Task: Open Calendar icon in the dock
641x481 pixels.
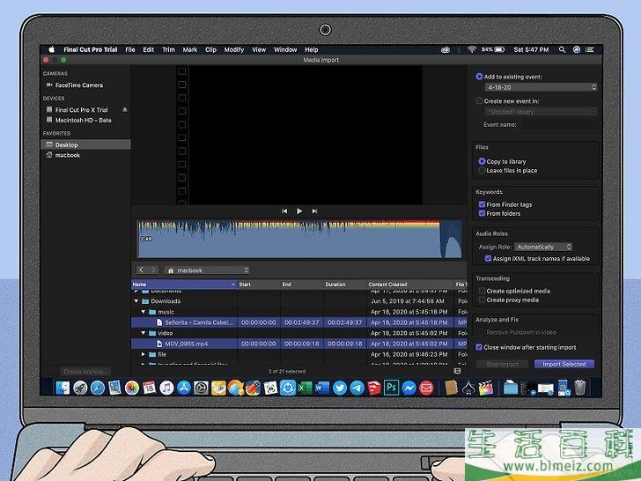Action: click(149, 388)
